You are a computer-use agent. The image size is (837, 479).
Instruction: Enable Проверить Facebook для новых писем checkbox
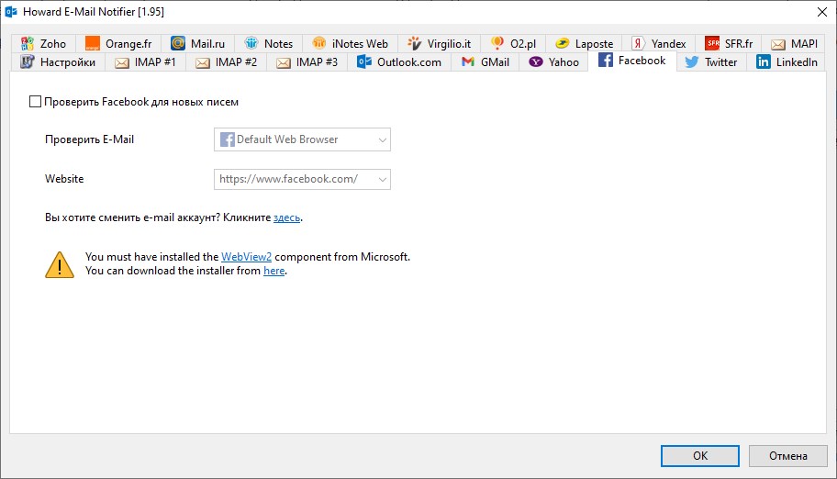[35, 102]
